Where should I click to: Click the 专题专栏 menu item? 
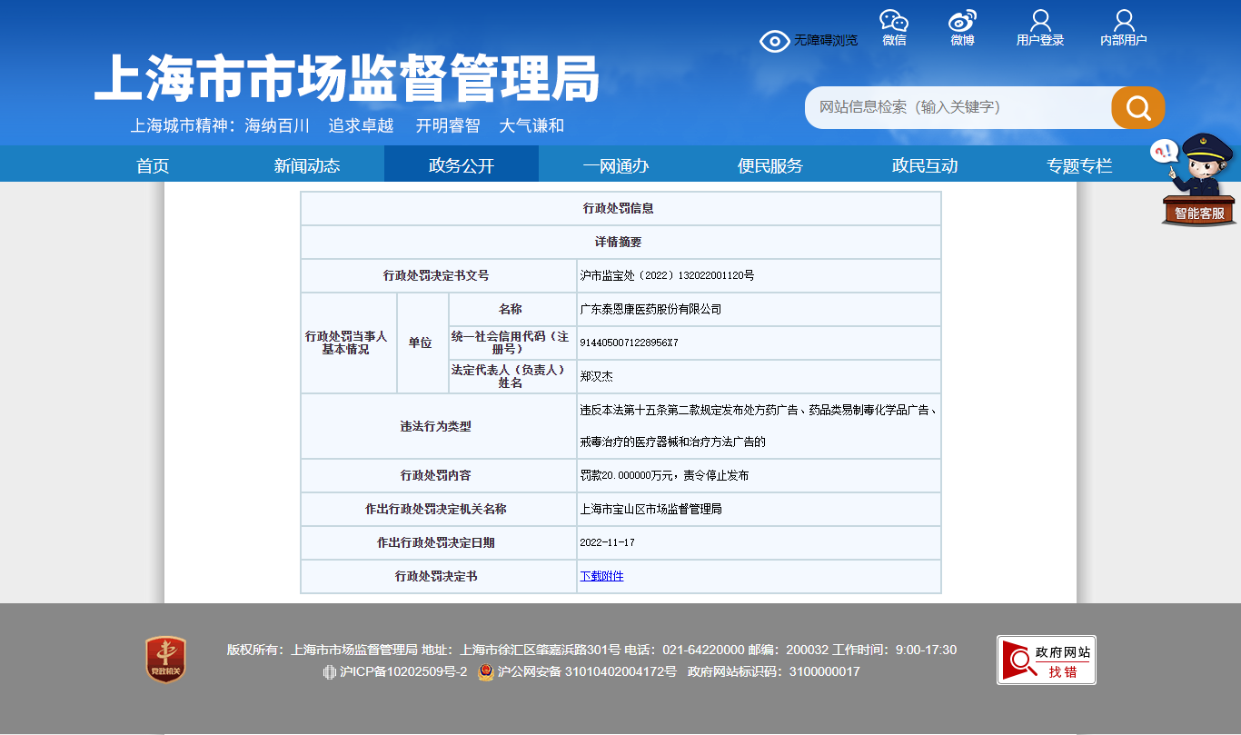(x=1079, y=165)
